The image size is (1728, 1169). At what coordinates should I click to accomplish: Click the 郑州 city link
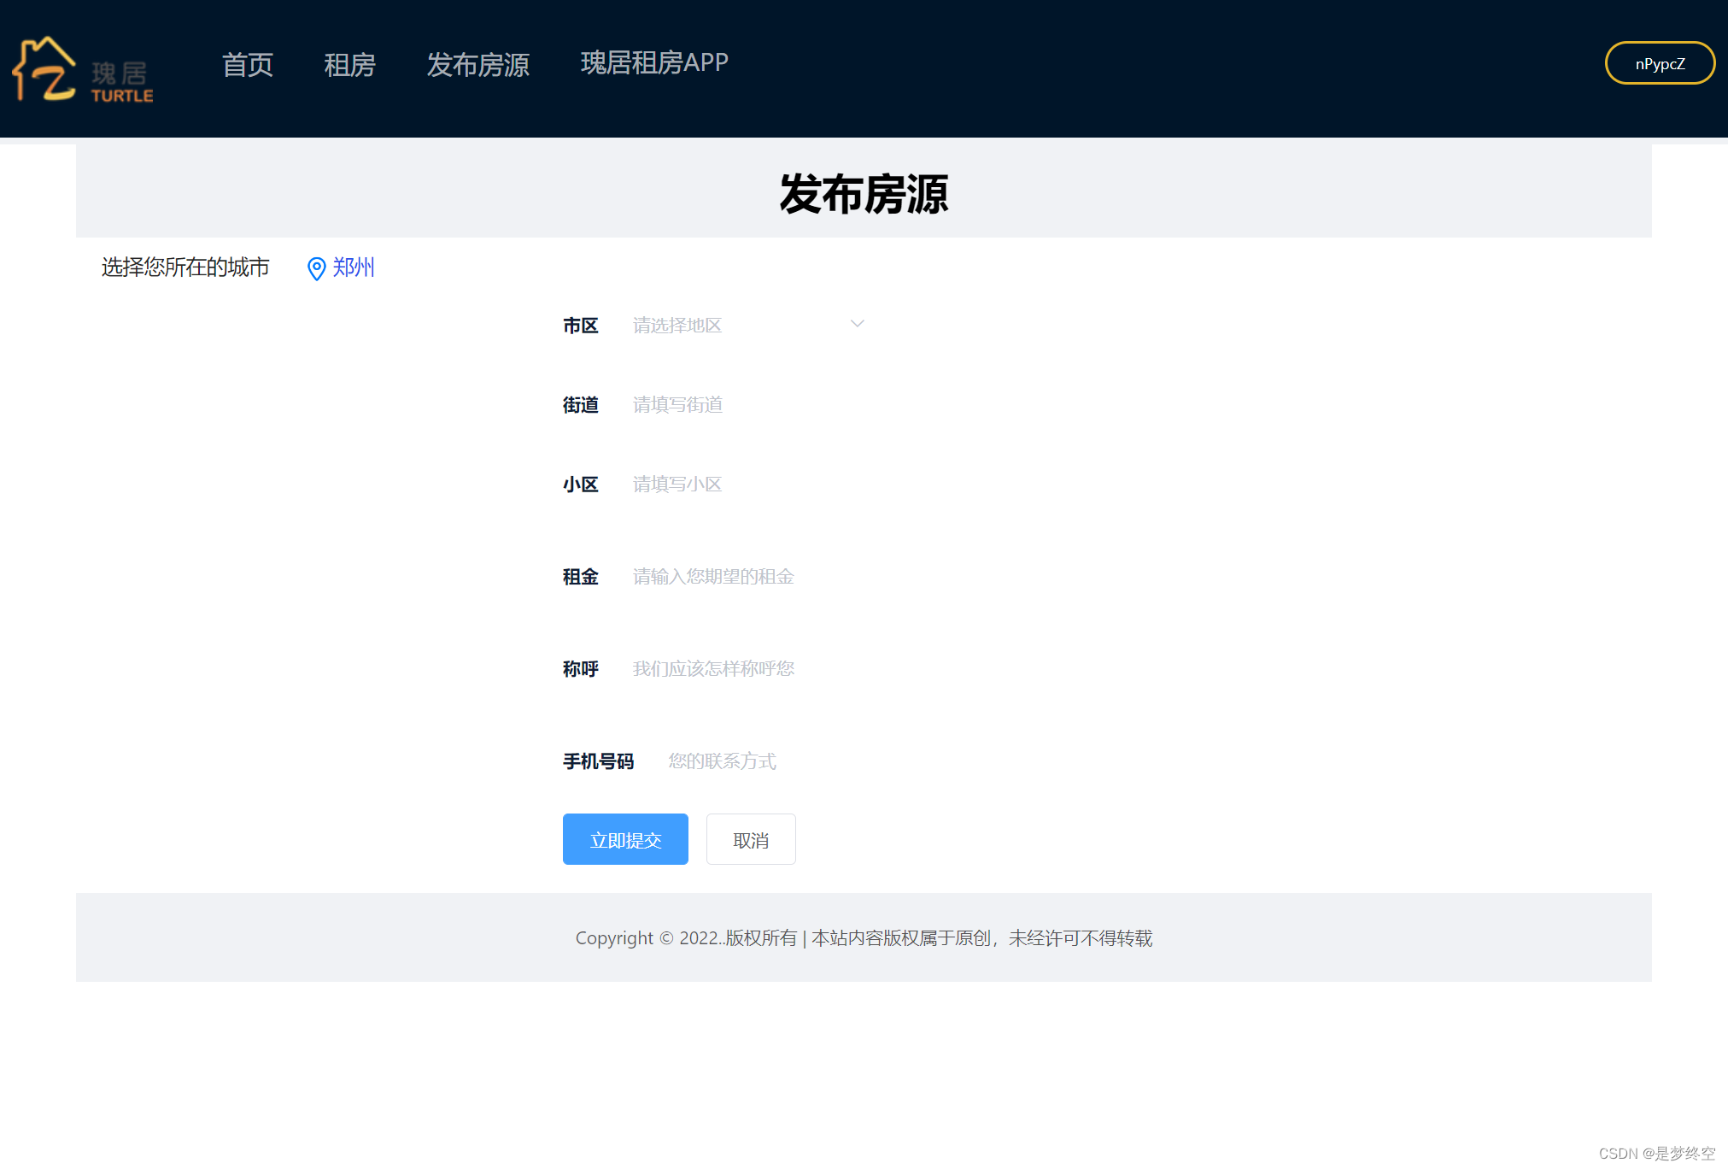tap(354, 267)
